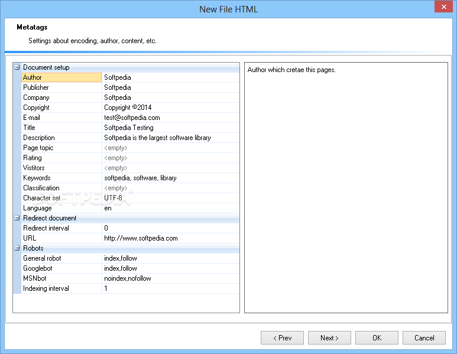
Task: Edit the Googlebot index,follow value
Action: [x=170, y=268]
